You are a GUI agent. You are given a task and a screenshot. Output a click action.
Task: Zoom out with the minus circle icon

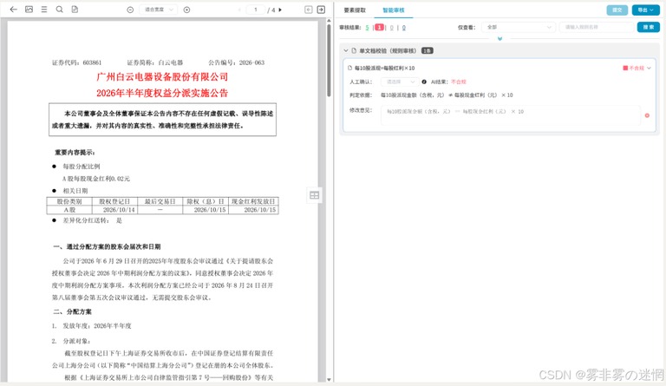(x=130, y=10)
